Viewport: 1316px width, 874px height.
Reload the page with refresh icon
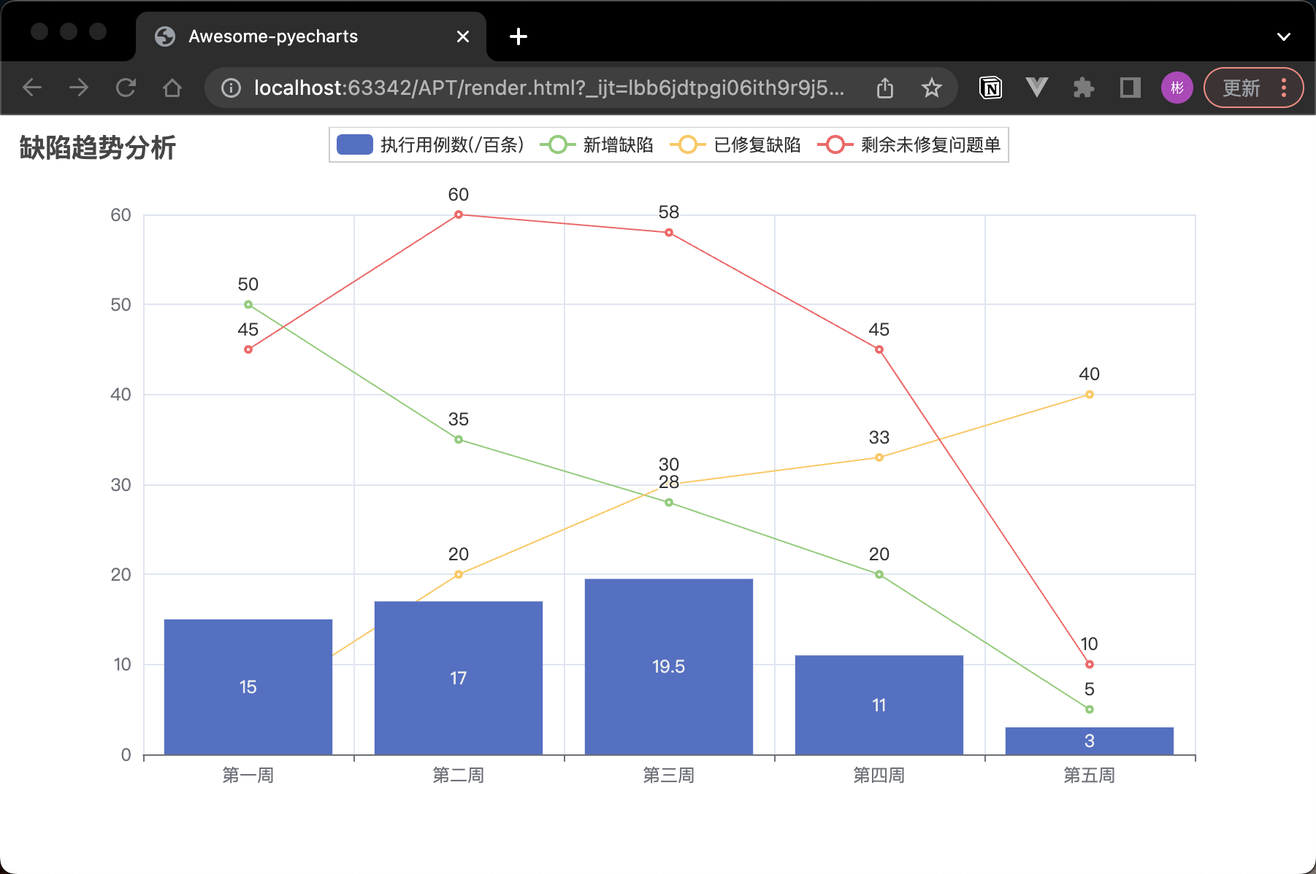pyautogui.click(x=126, y=88)
